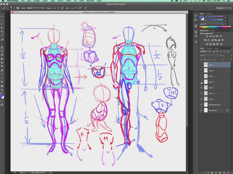Select the Layer 7 thumbnail
Screen dimensions: 233x174
(206, 65)
